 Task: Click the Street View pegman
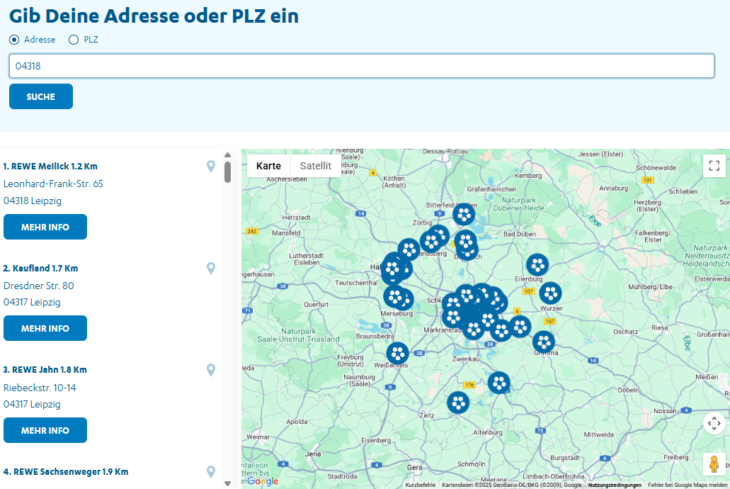point(714,464)
